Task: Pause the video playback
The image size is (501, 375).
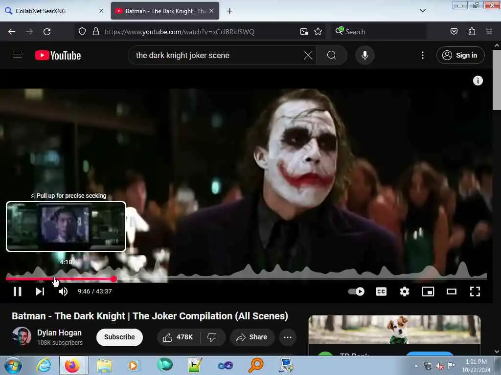Action: (17, 292)
